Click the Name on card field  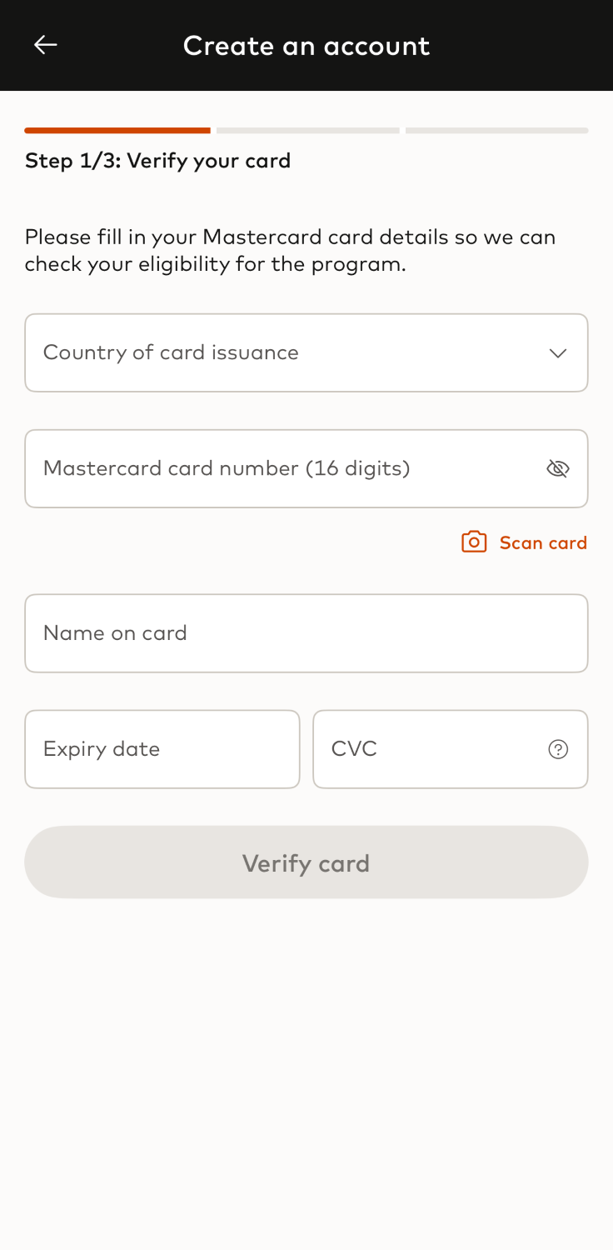306,633
